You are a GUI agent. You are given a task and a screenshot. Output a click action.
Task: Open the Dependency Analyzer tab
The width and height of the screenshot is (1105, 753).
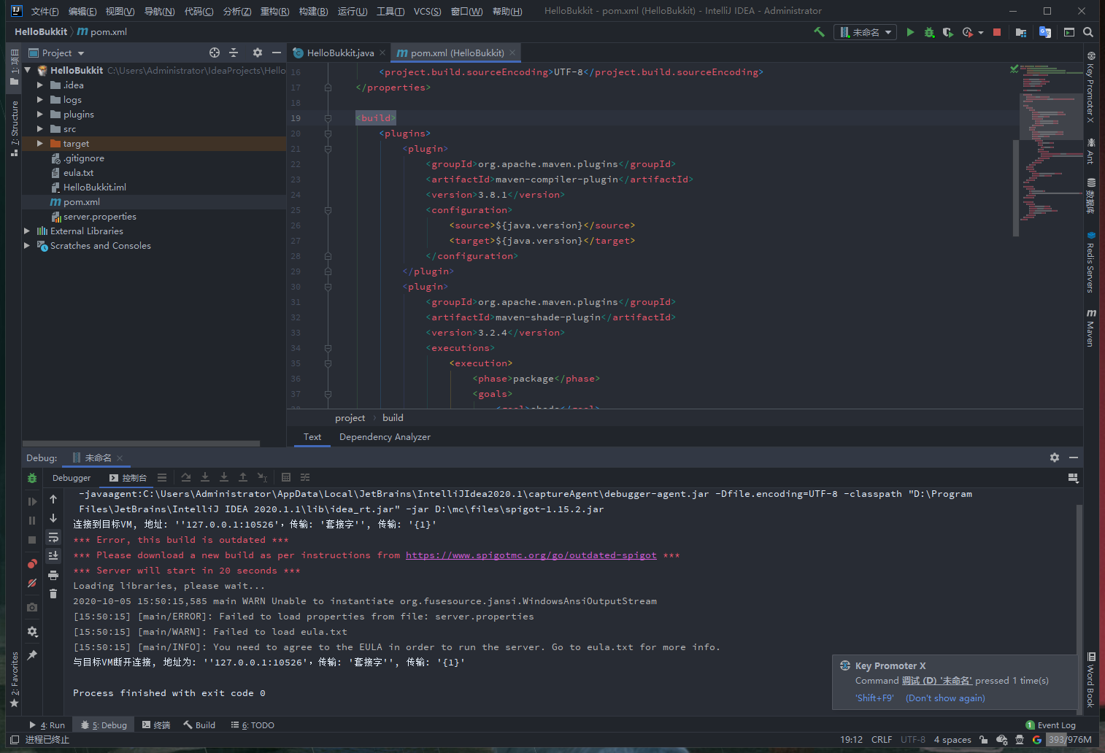click(385, 437)
